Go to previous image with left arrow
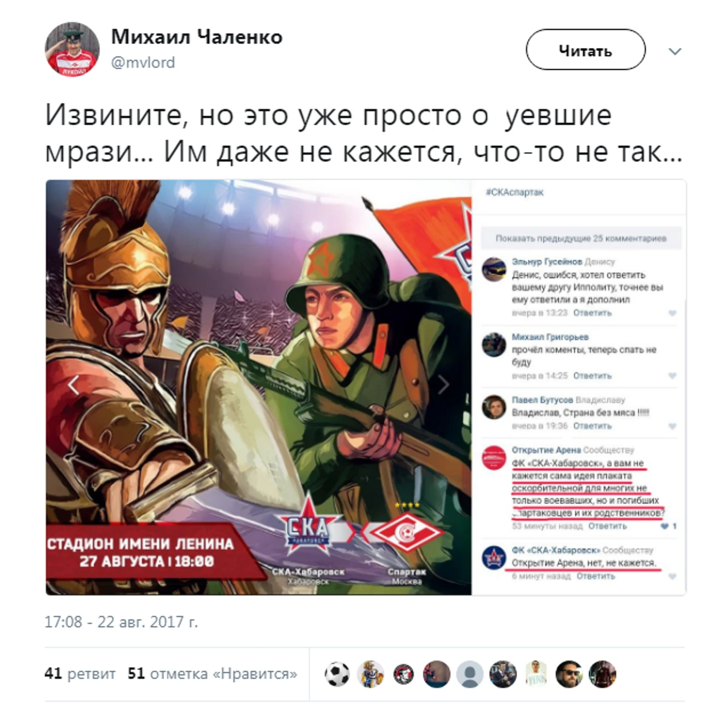728x704 pixels. (73, 385)
